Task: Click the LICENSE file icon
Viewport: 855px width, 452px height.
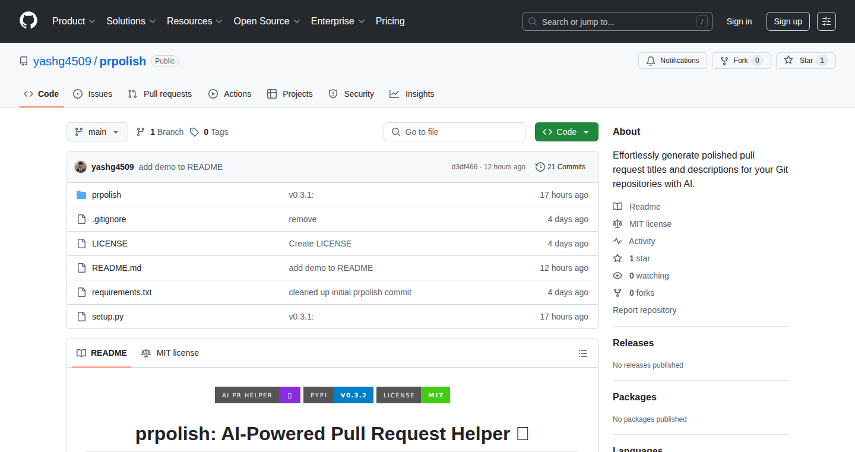Action: coord(81,244)
